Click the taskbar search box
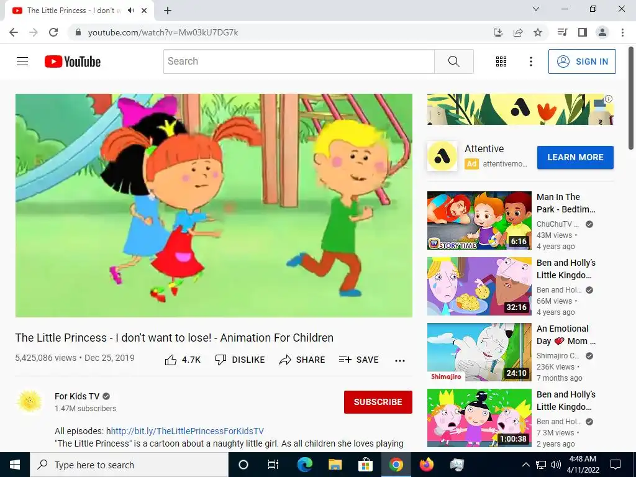Viewport: 636px width, 477px height. (129, 465)
